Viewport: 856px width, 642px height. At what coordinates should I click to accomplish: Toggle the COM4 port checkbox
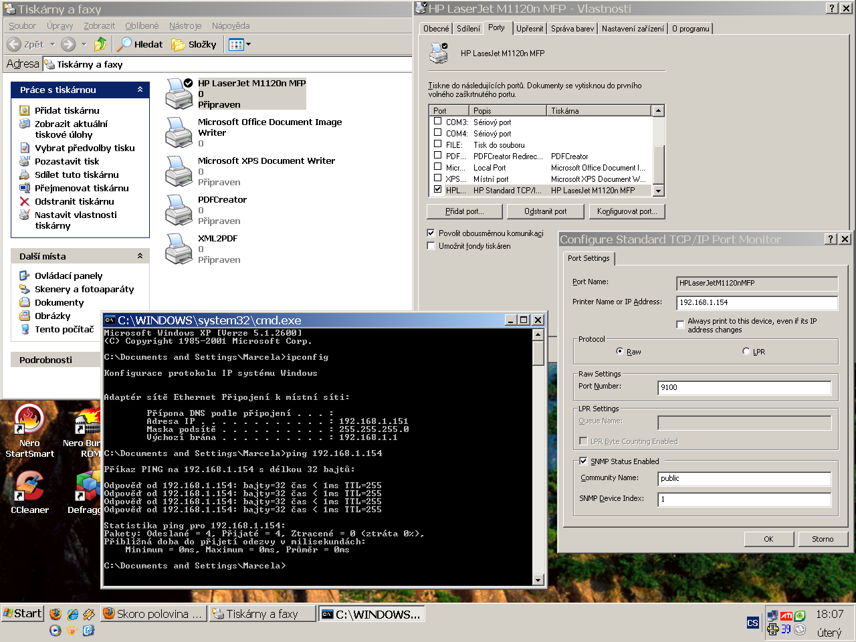pyautogui.click(x=438, y=132)
